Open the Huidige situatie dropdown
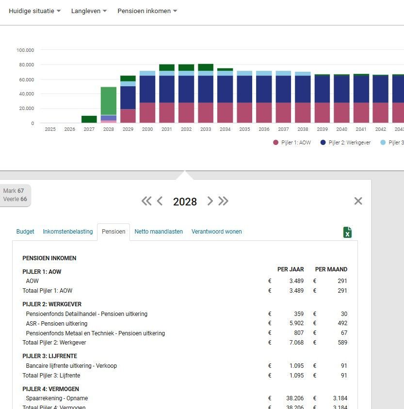 click(34, 11)
